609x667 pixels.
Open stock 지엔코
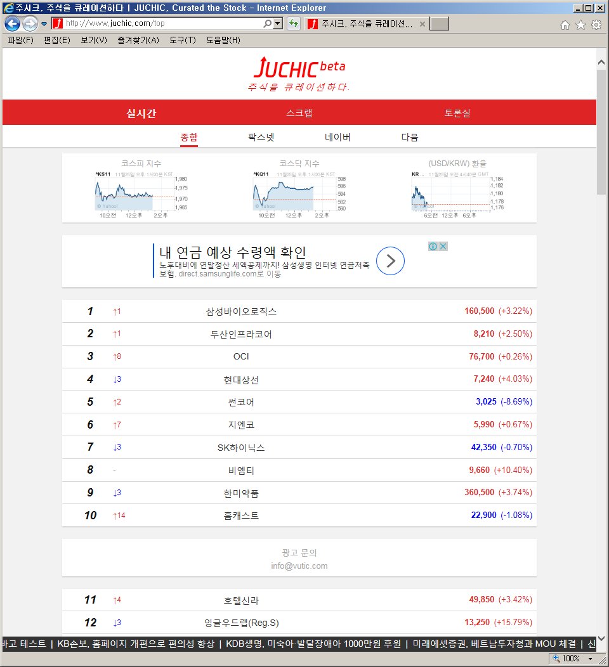[x=241, y=425]
